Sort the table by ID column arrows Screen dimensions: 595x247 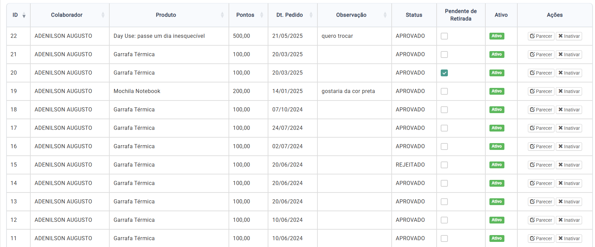24,15
